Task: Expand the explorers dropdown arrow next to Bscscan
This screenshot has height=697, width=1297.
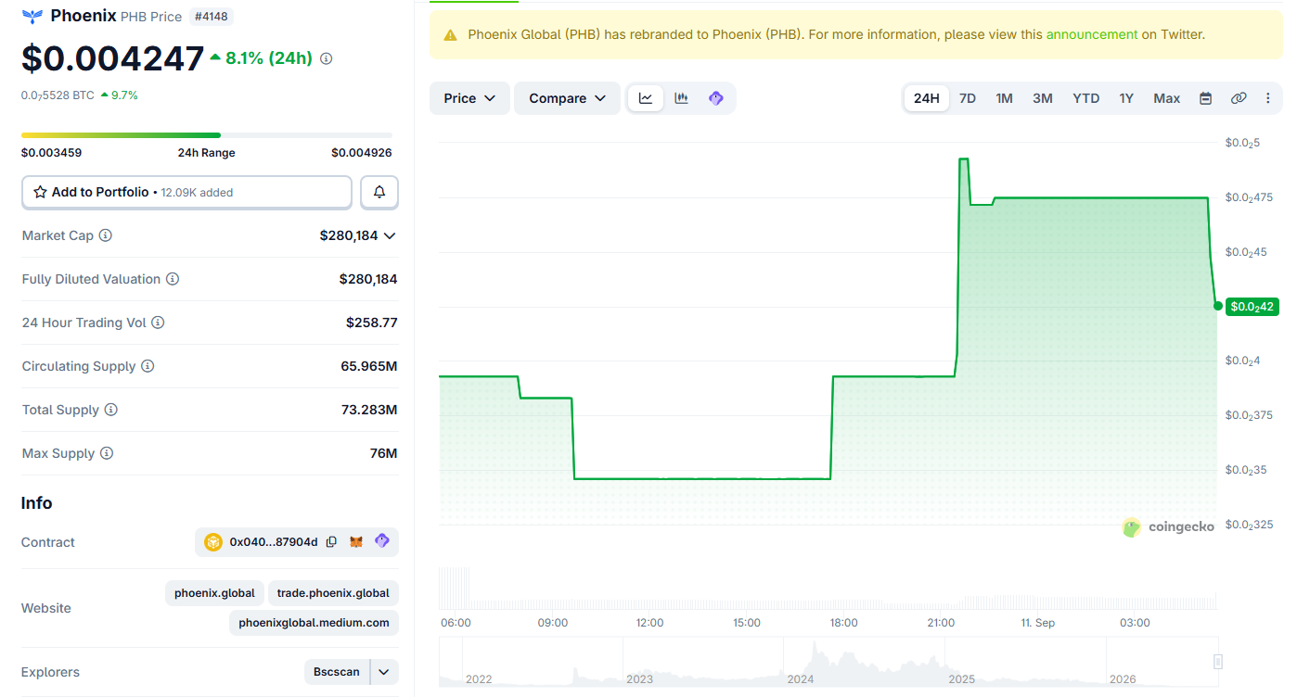Action: [384, 672]
